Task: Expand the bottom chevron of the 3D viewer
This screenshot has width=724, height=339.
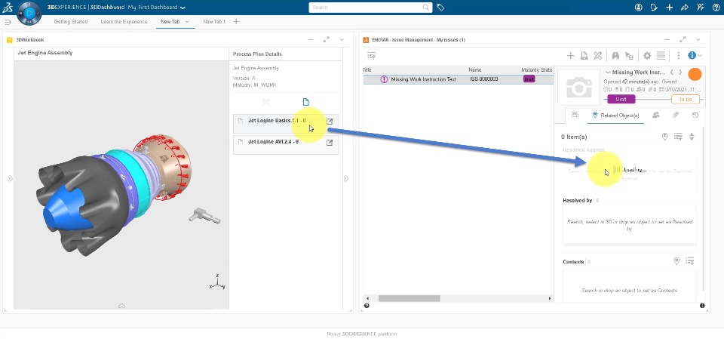Action: 121,306
